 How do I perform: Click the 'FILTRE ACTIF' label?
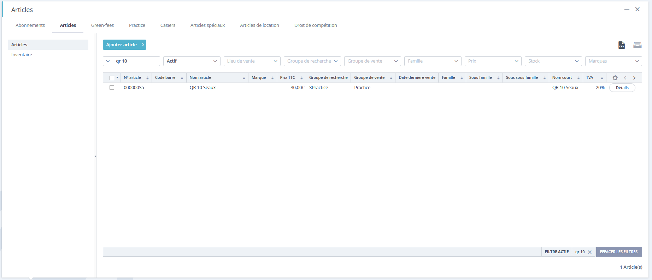(557, 252)
